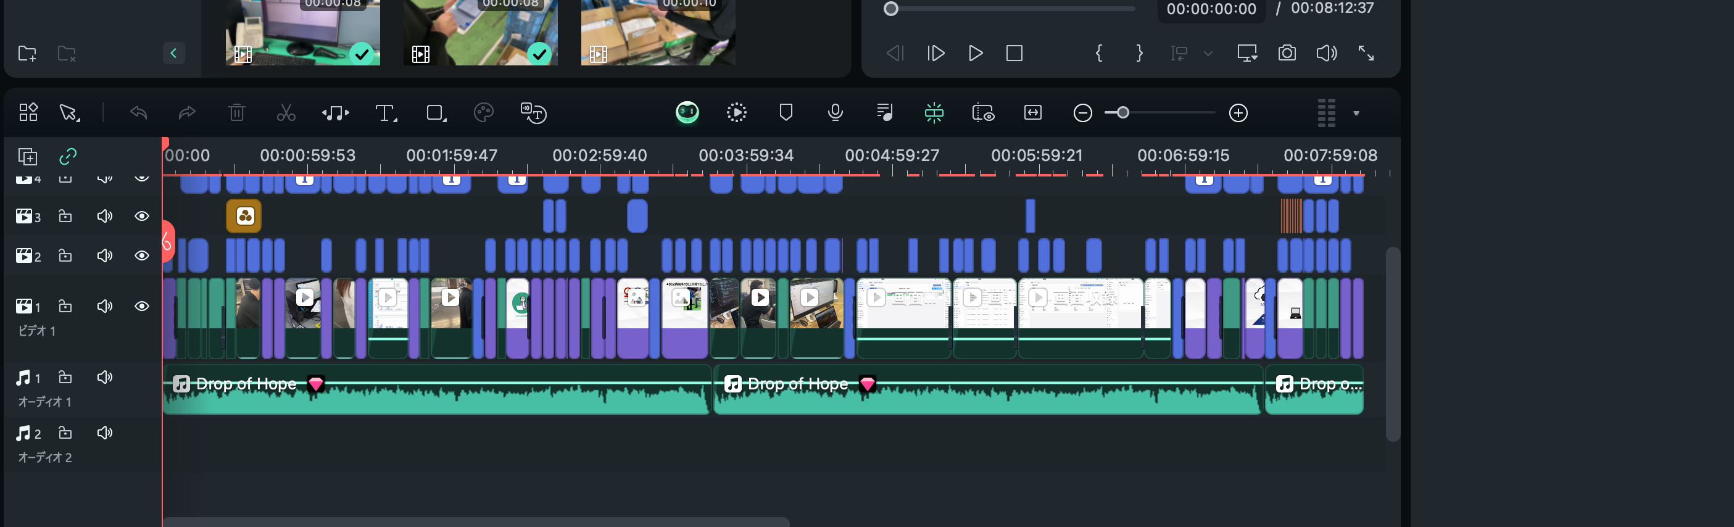Screen dimensions: 1734x527
Task: Lock video track 1
Action: (65, 306)
